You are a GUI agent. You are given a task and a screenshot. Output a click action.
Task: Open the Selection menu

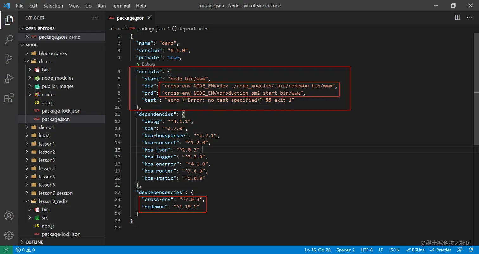(x=53, y=6)
